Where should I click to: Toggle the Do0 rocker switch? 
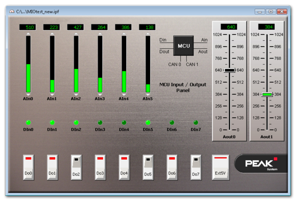coord(28,167)
